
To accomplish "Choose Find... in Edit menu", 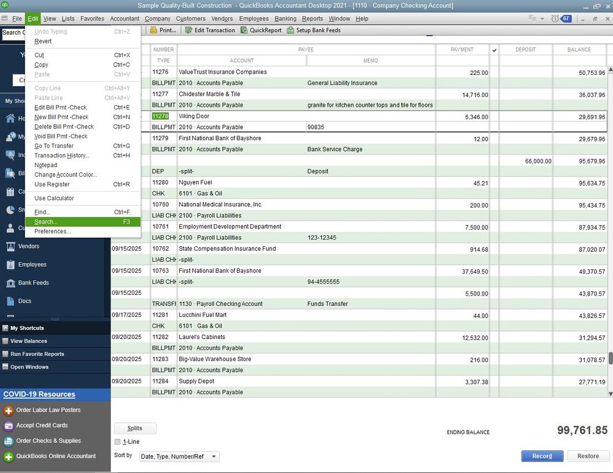I will [82, 212].
